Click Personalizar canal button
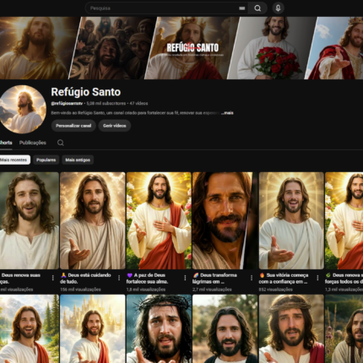The image size is (363, 363). (x=73, y=126)
